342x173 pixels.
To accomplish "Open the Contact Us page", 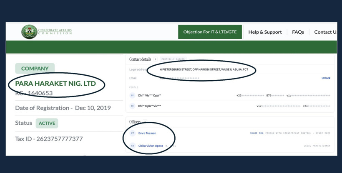I will [x=326, y=32].
